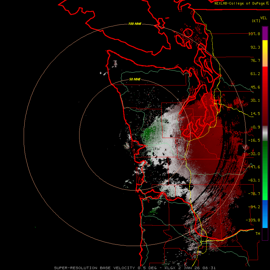Click the -109.8 velocity scale value
270x270 pixels.
coord(253,220)
